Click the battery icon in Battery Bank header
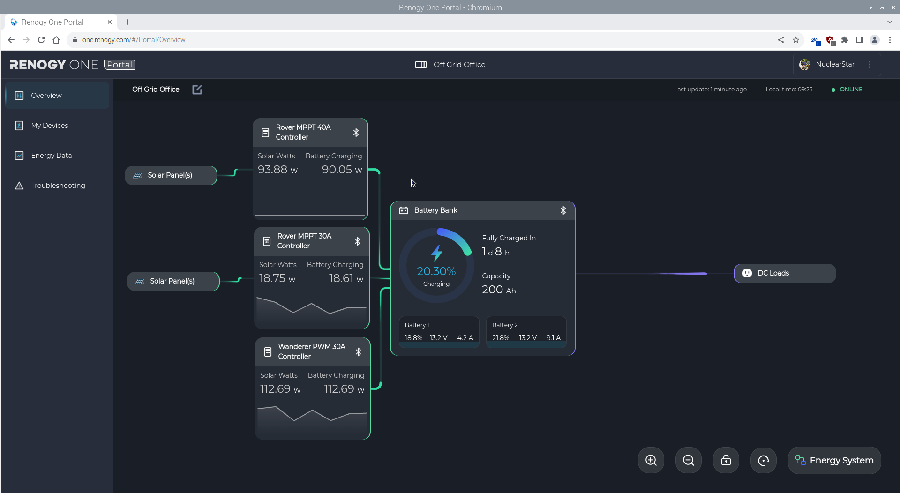This screenshot has height=493, width=900. [x=404, y=210]
